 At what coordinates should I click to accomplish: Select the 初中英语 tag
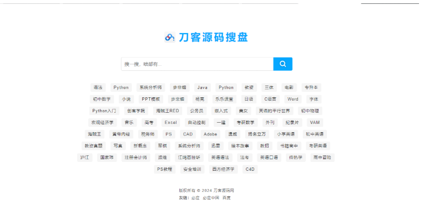315,134
